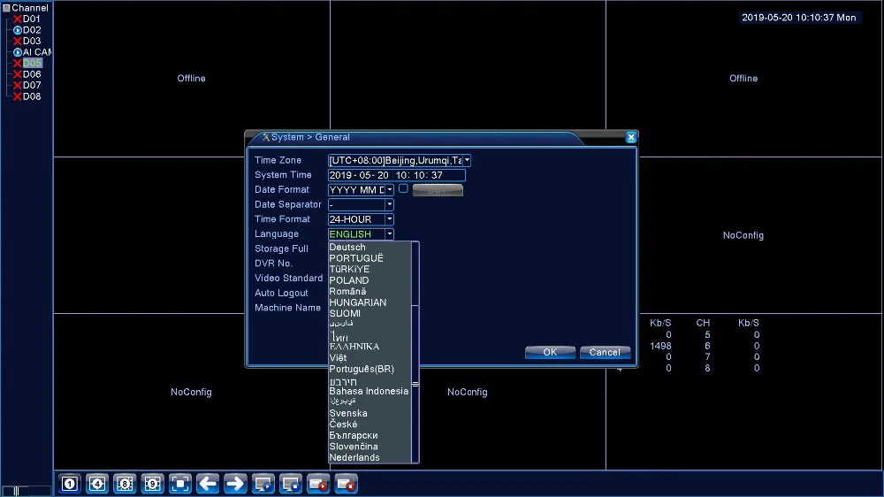Viewport: 884px width, 497px height.
Task: Select the AI CAM channel
Action: (34, 52)
